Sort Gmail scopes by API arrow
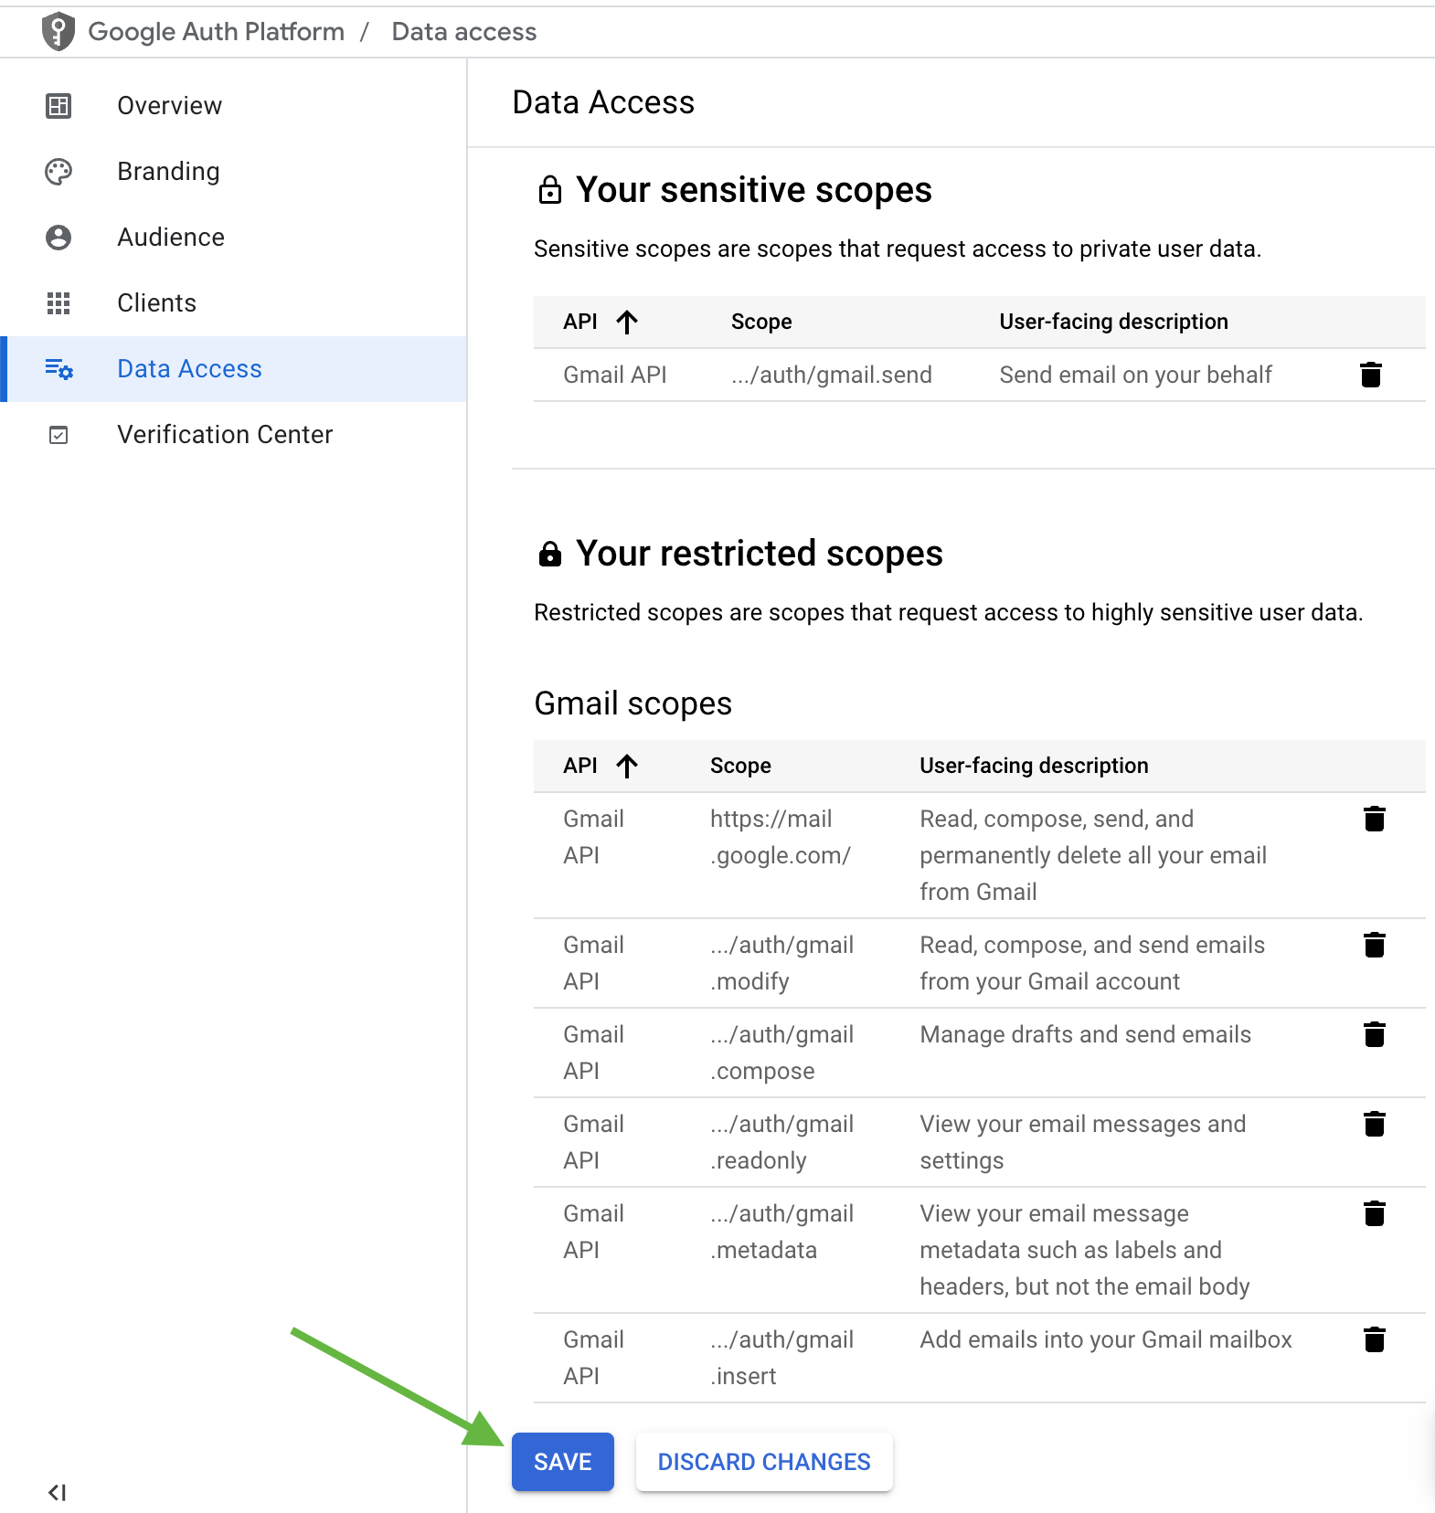Image resolution: width=1435 pixels, height=1513 pixels. pyautogui.click(x=627, y=766)
